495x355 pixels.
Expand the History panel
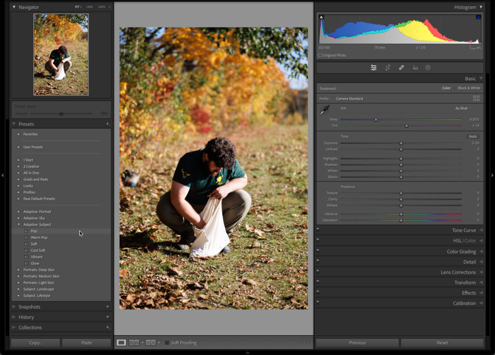pyautogui.click(x=26, y=317)
